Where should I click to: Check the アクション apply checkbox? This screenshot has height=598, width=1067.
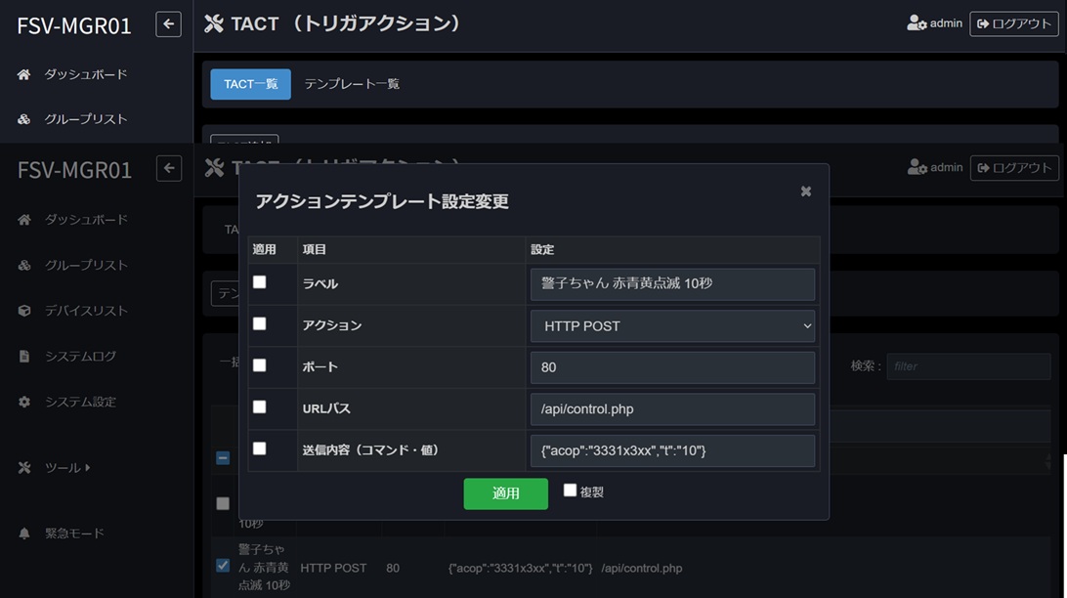(x=259, y=323)
